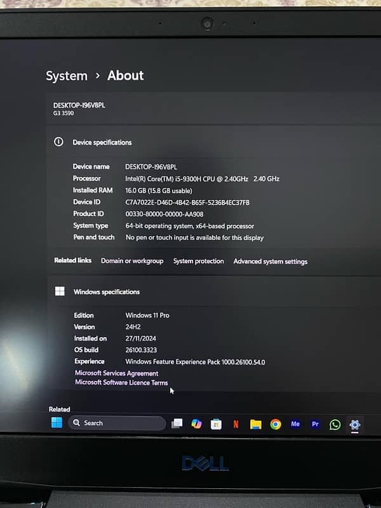
Task: Collapse the Windows specifications section header
Action: [x=214, y=291]
